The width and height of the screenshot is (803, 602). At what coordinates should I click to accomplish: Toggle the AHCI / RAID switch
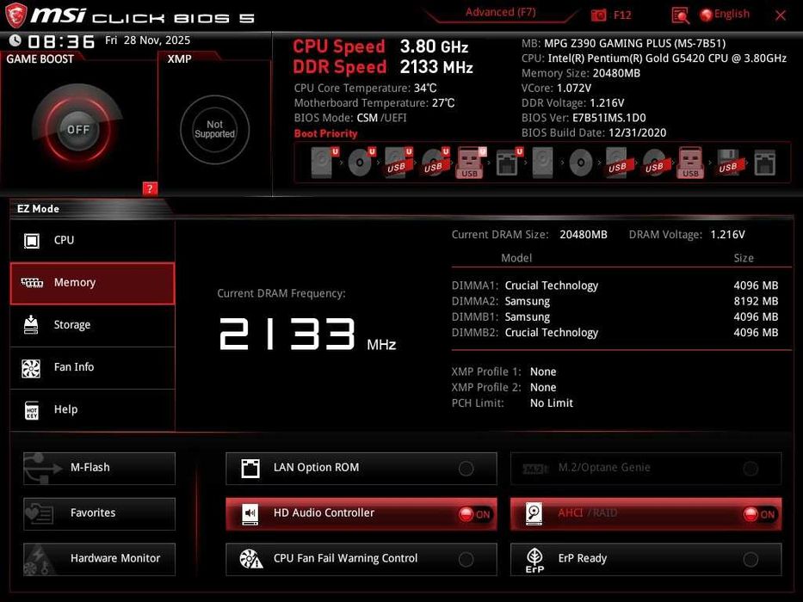645,513
